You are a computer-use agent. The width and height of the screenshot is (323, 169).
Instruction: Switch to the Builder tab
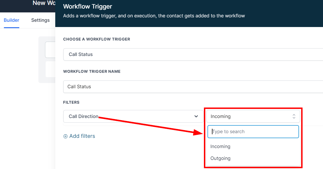tap(12, 20)
